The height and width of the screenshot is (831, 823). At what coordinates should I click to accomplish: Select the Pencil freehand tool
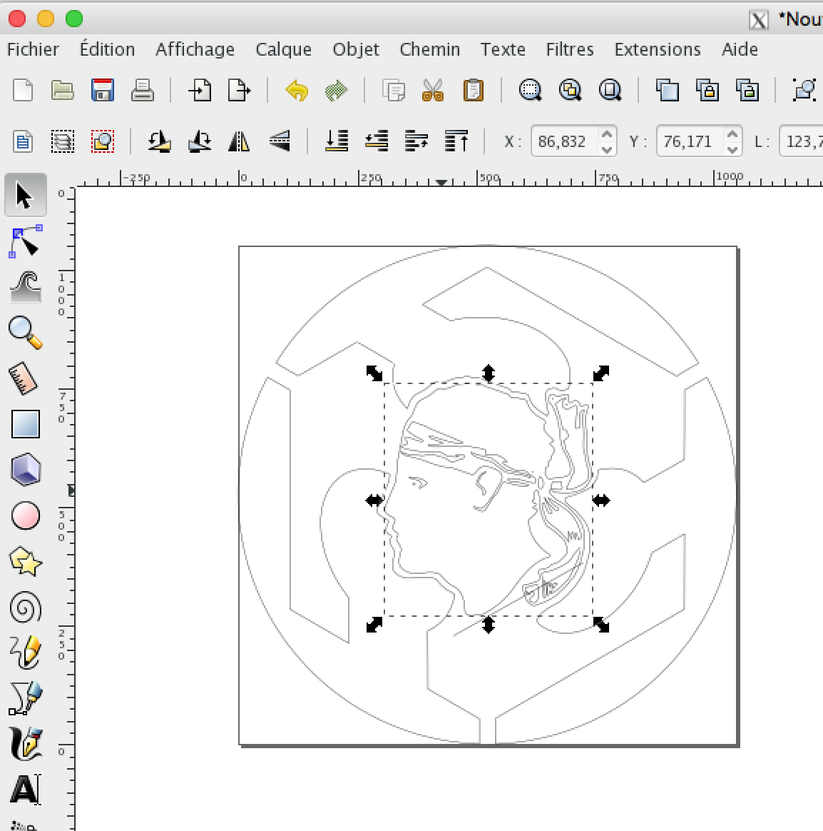click(26, 652)
